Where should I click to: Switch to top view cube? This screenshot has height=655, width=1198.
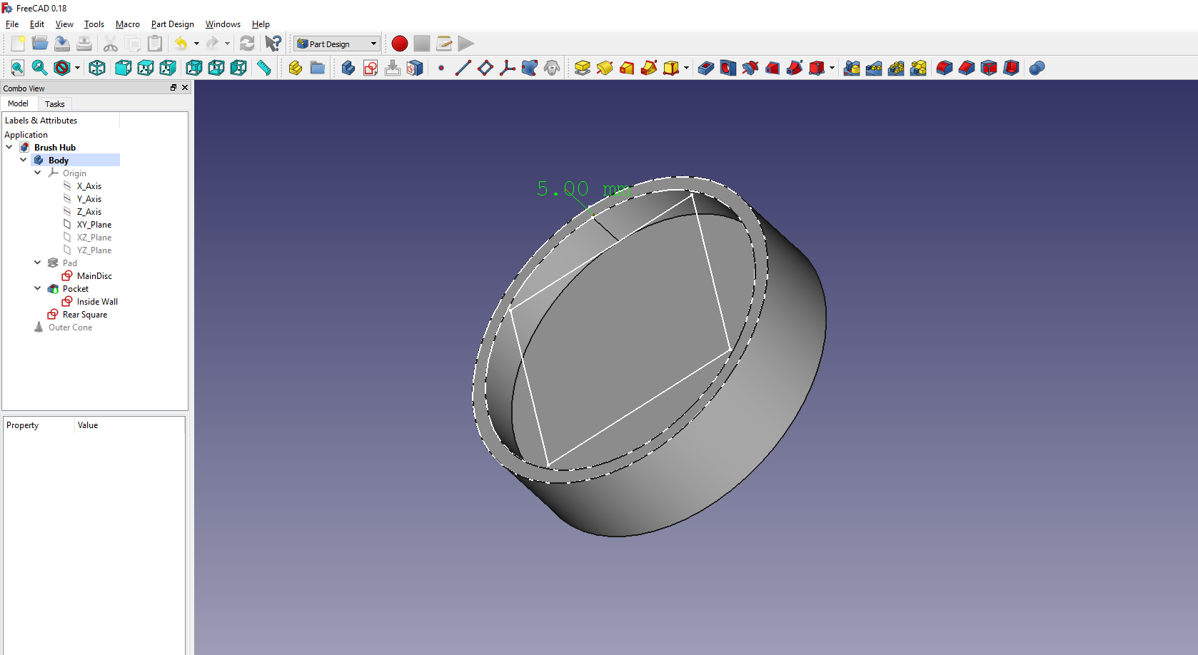pyautogui.click(x=146, y=68)
